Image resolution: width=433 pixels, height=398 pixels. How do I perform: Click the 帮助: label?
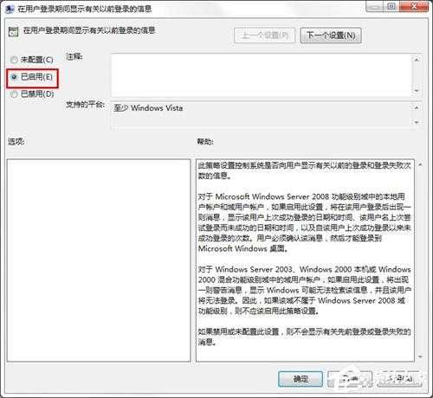click(x=205, y=141)
